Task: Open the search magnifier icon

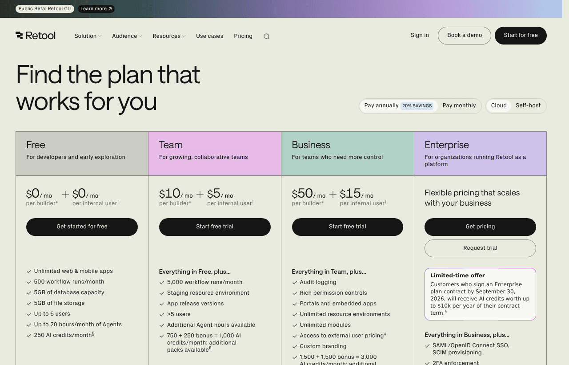Action: click(266, 36)
